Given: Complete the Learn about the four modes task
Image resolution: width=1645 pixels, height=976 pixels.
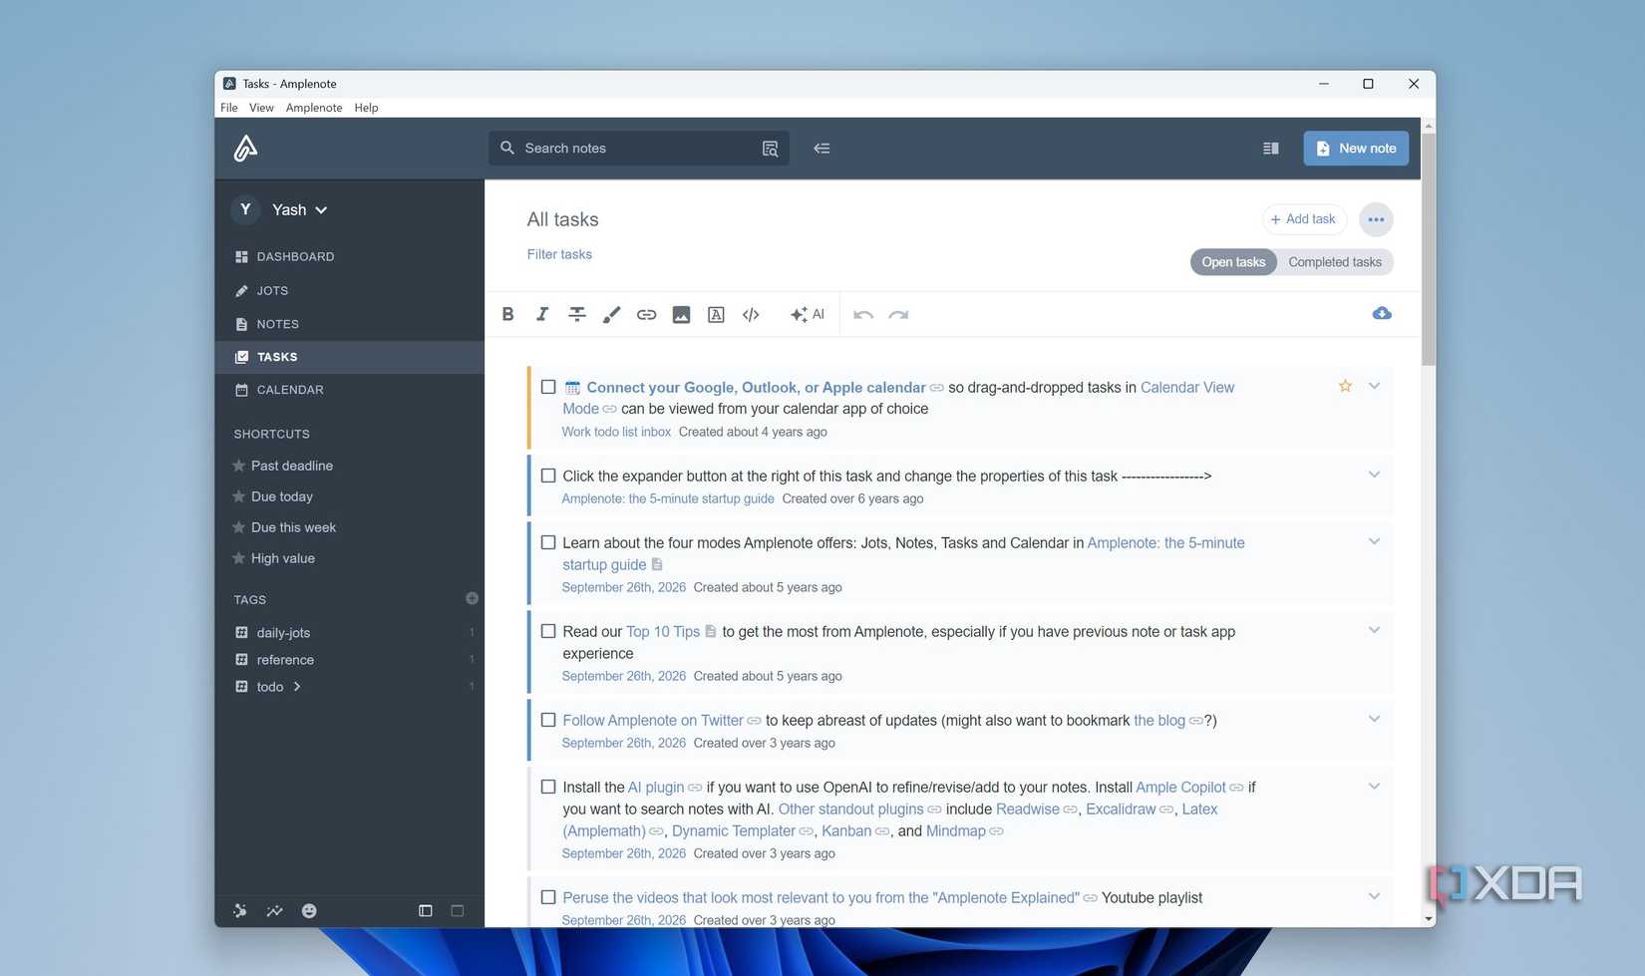Looking at the screenshot, I should (x=548, y=542).
